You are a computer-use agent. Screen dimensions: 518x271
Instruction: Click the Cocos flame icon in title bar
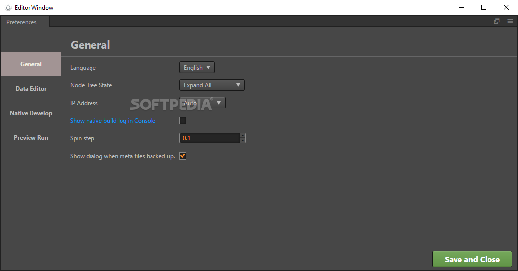[8, 7]
